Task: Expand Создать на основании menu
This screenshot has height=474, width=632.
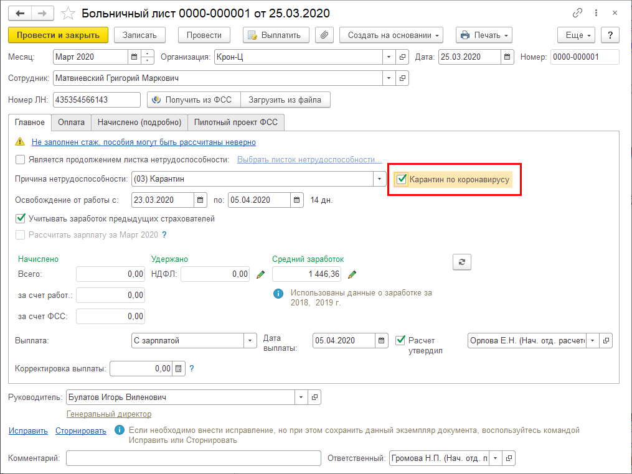Action: pyautogui.click(x=391, y=35)
